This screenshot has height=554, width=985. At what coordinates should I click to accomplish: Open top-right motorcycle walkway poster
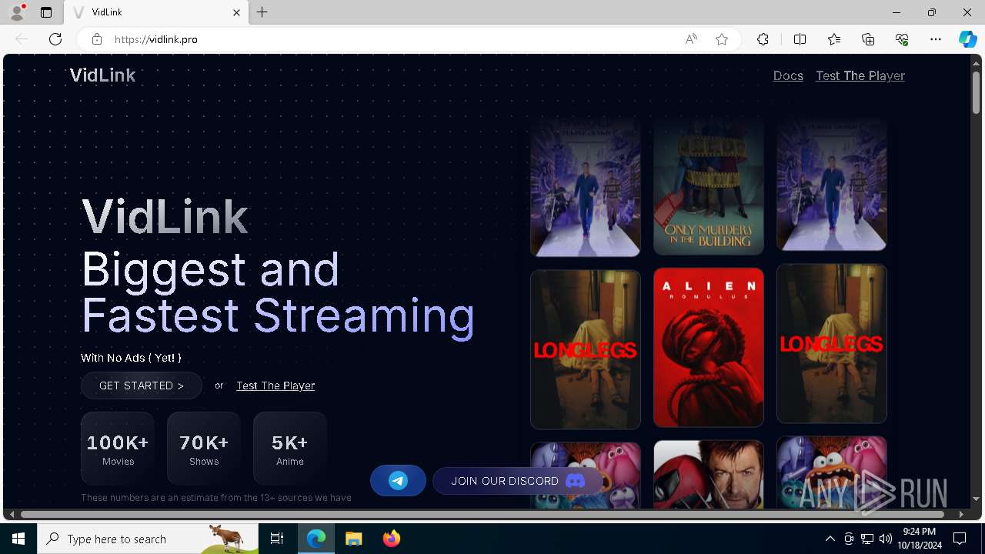click(x=832, y=185)
